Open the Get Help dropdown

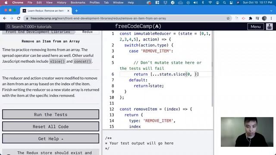coord(51,139)
